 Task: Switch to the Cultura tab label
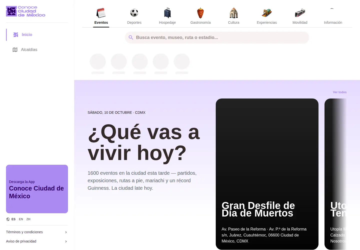[x=234, y=22]
